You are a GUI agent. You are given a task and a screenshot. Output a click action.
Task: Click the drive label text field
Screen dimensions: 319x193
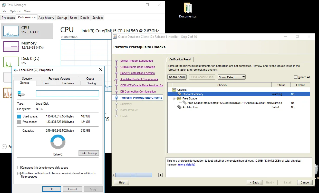(x=67, y=93)
